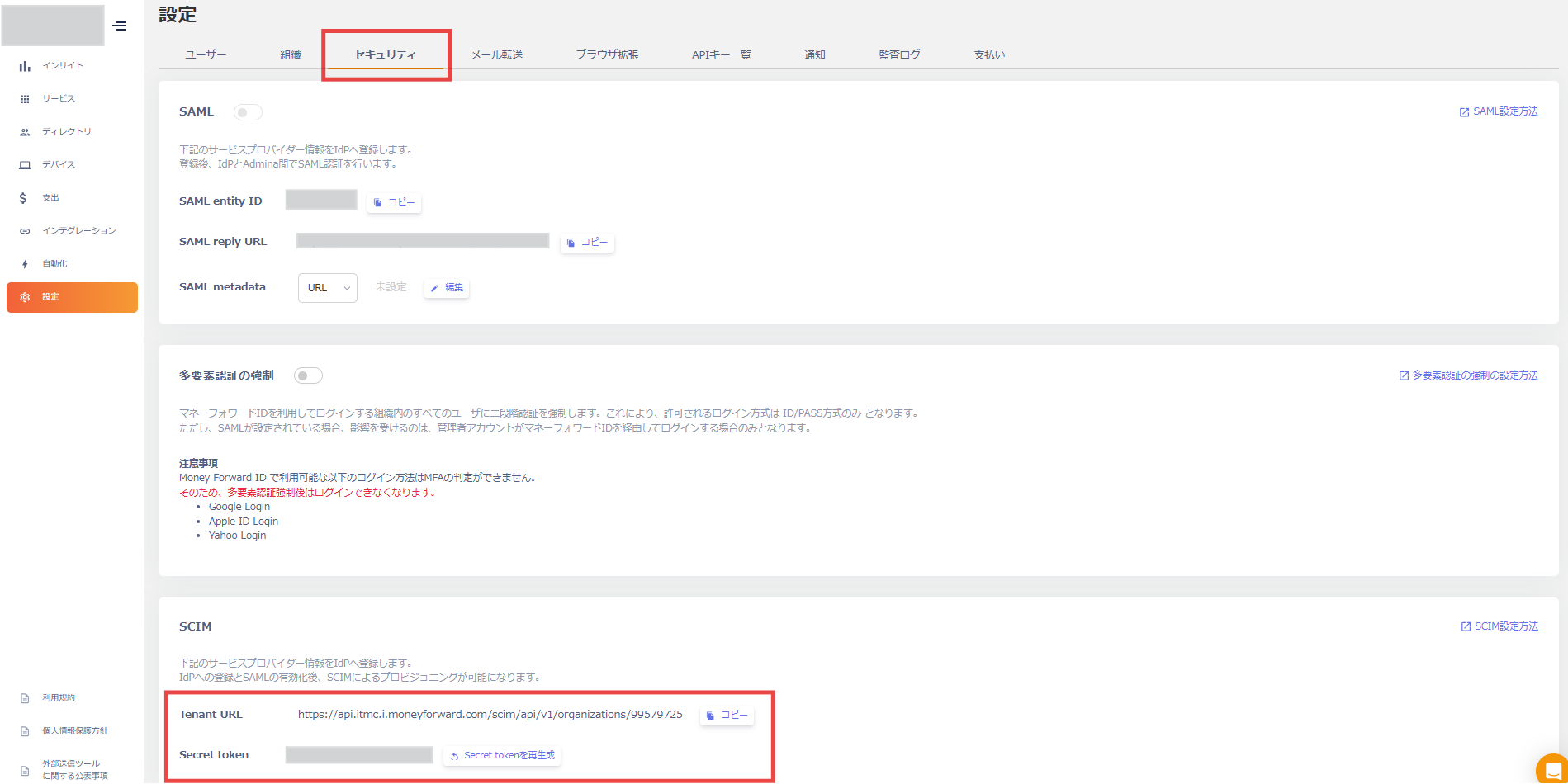
Task: Copy the Tenant URL
Action: tap(727, 716)
